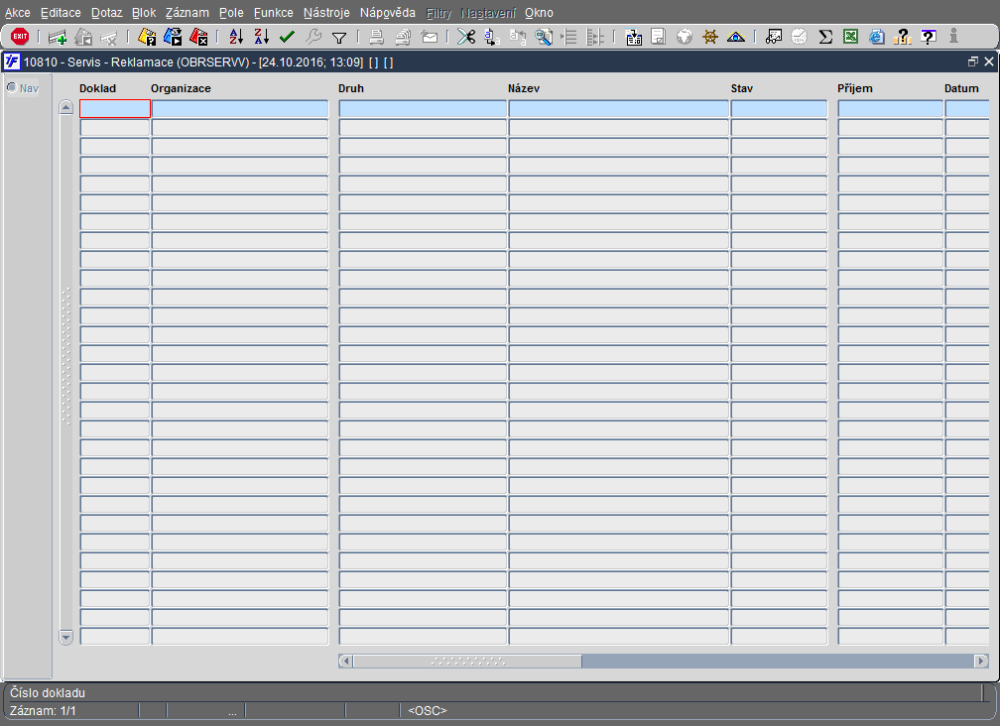
Task: Click the Doklad column header
Action: click(x=97, y=88)
